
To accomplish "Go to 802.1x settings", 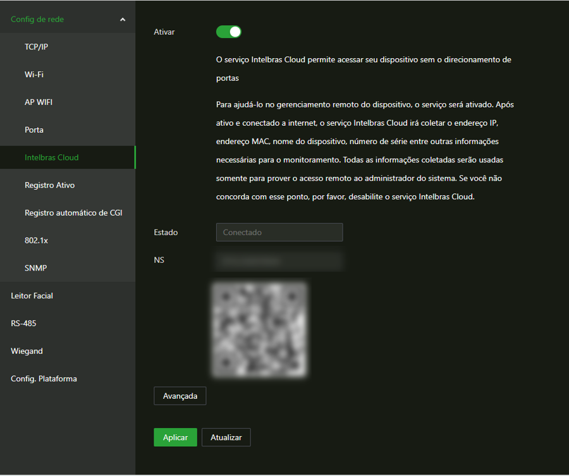I will click(36, 241).
